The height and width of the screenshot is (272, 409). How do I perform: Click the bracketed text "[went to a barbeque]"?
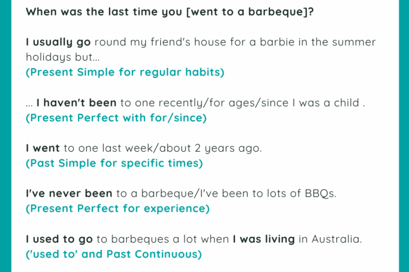coord(247,12)
